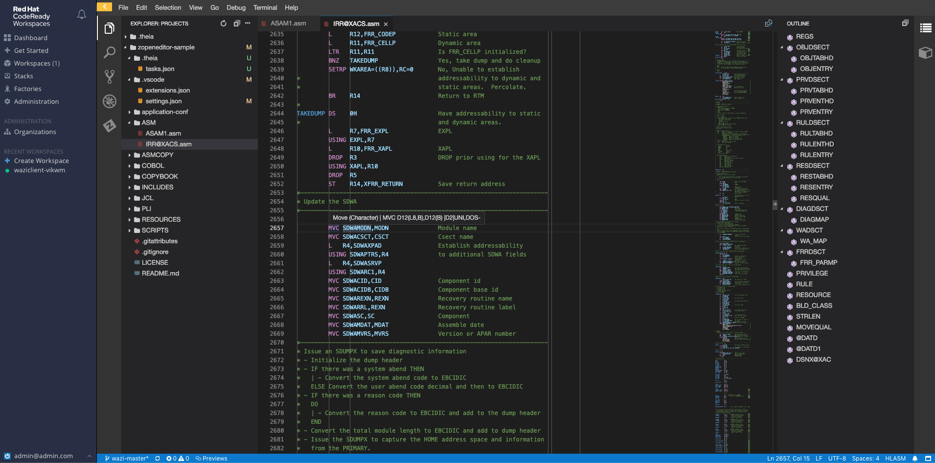Open the Dashboard from the sidebar
935x463 pixels.
tap(31, 38)
